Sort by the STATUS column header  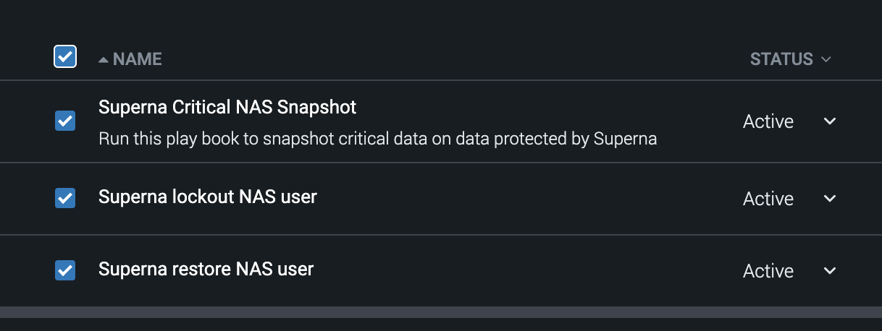pos(781,59)
